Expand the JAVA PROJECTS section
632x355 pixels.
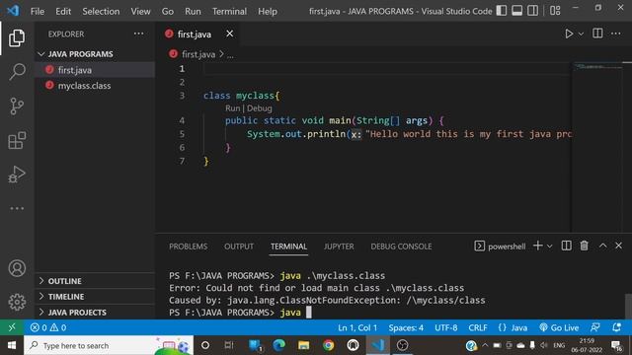(95, 313)
